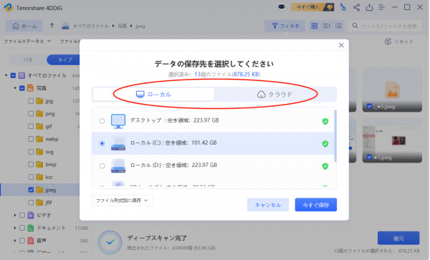
Task: Click the up arrow navigation icon
Action: pos(52,26)
